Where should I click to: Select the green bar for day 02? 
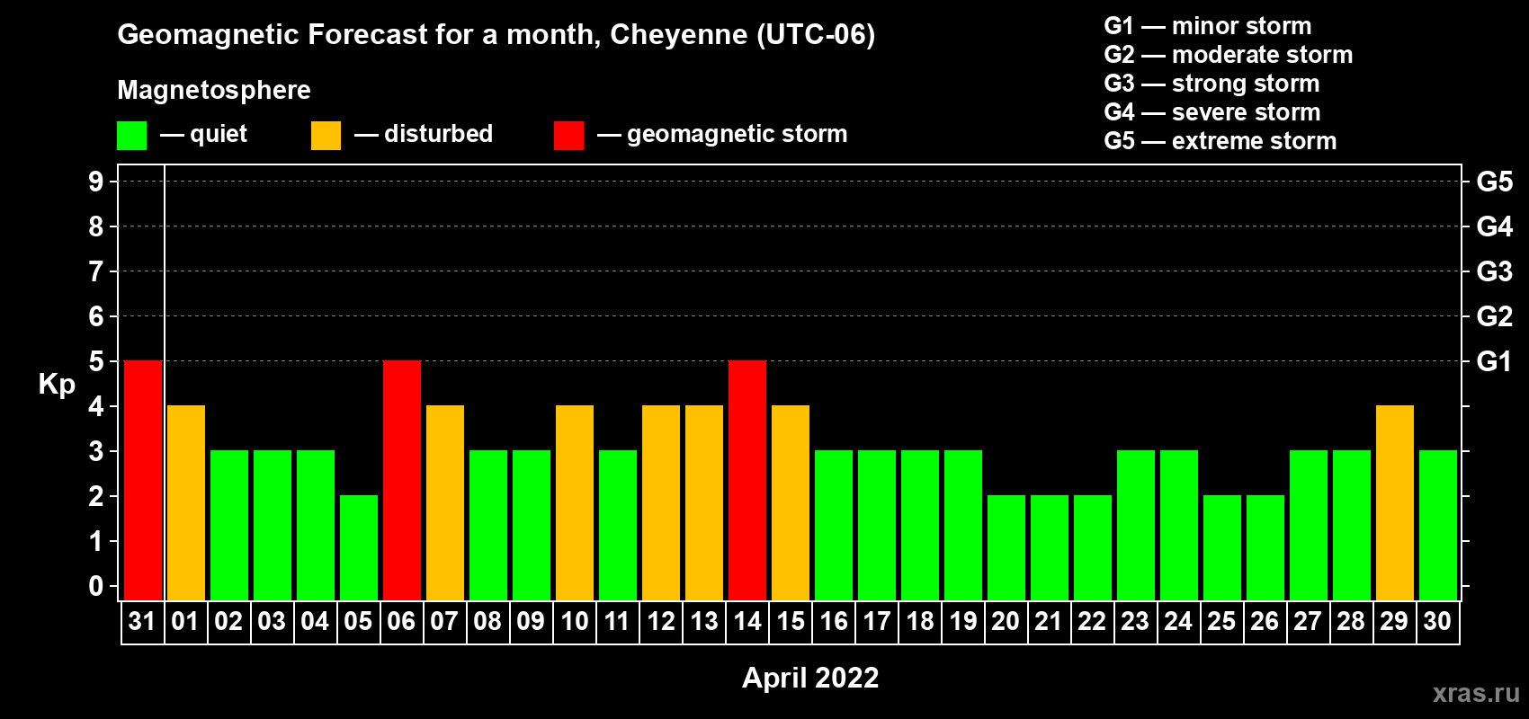pos(229,525)
